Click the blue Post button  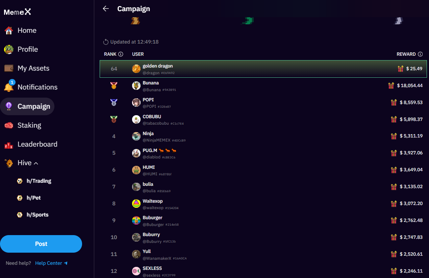pyautogui.click(x=41, y=244)
